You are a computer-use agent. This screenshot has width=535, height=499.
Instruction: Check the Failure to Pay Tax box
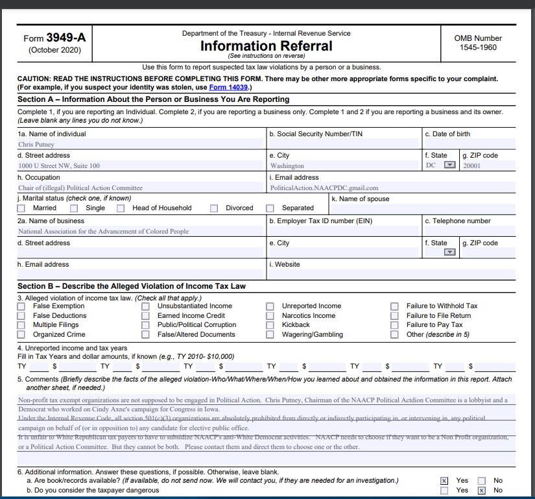pyautogui.click(x=394, y=325)
